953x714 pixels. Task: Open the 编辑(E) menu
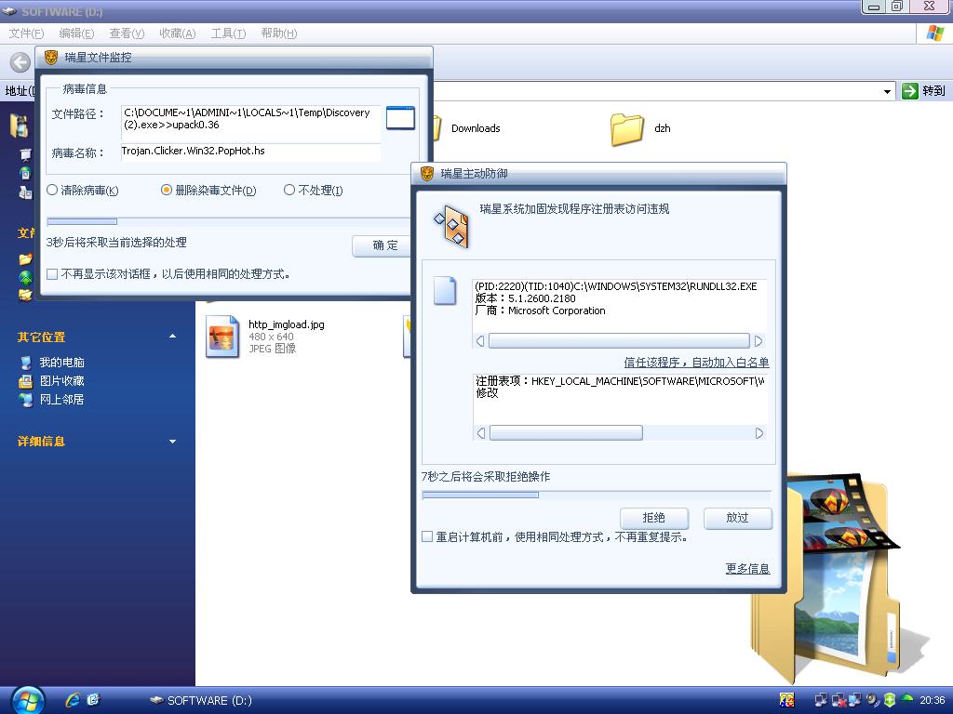point(76,33)
